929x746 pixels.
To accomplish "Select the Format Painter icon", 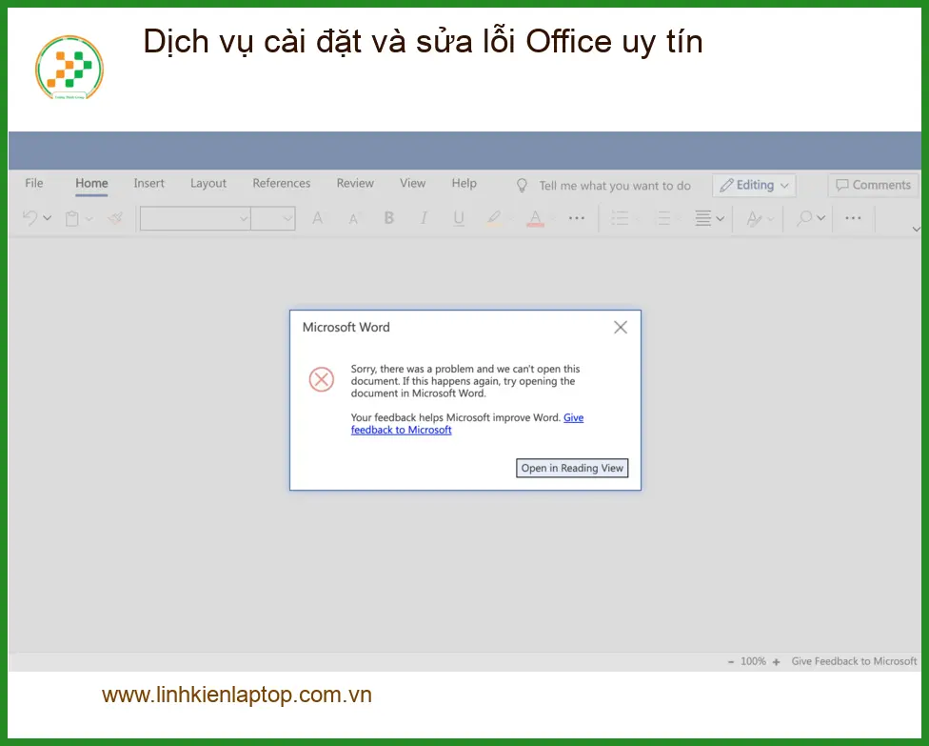I will click(115, 218).
